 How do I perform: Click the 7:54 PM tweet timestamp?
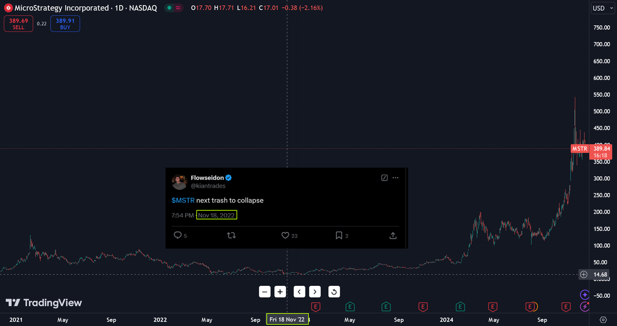[183, 215]
